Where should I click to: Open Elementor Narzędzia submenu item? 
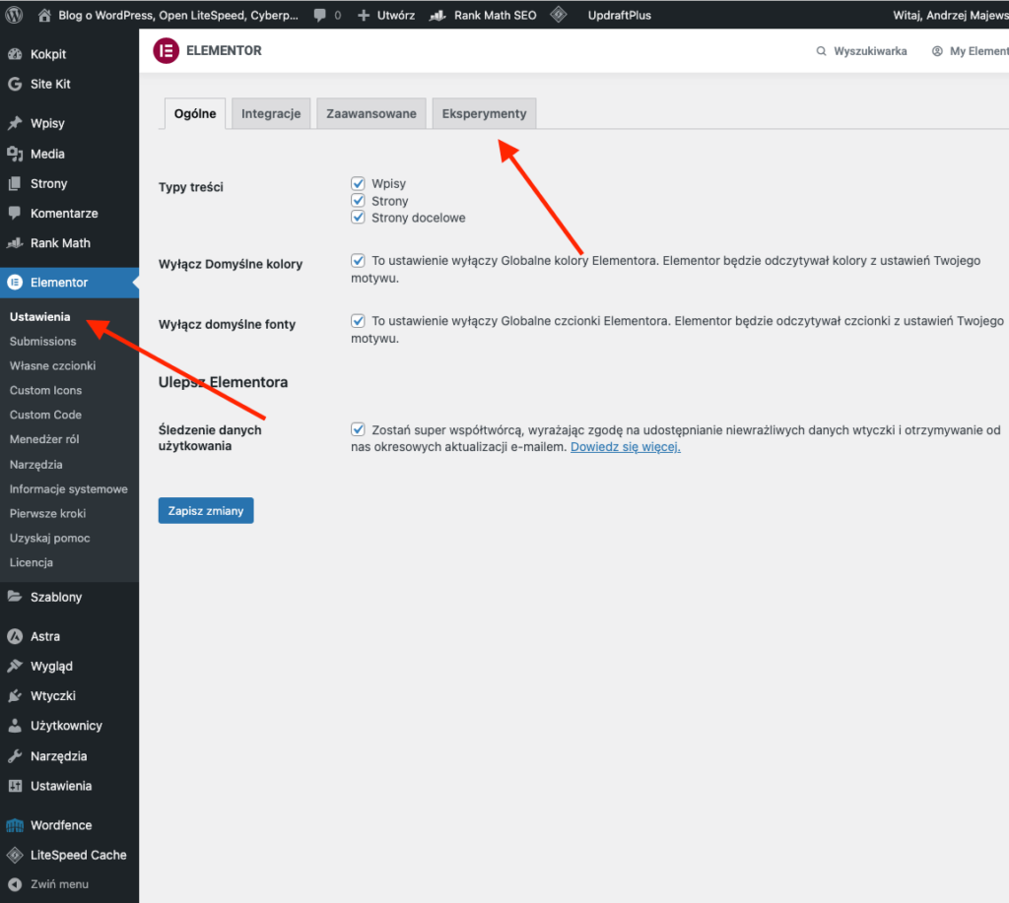click(x=36, y=465)
